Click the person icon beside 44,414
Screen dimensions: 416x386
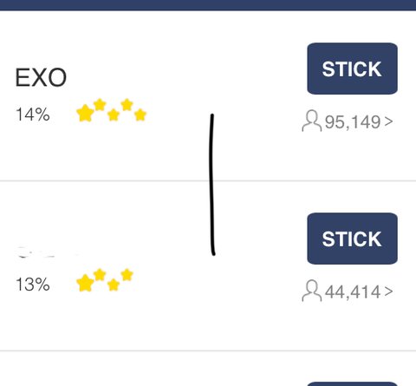click(x=312, y=291)
